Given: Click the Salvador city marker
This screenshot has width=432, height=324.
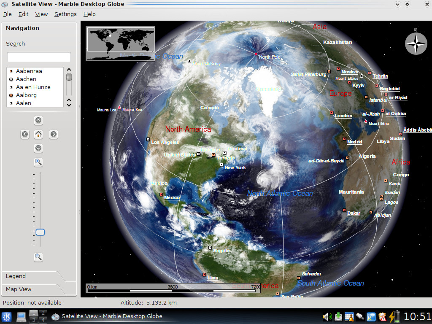Looking at the screenshot, I should (x=298, y=278).
